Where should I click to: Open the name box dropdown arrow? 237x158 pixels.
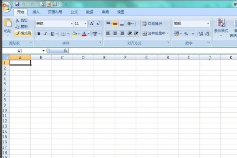(x=43, y=51)
